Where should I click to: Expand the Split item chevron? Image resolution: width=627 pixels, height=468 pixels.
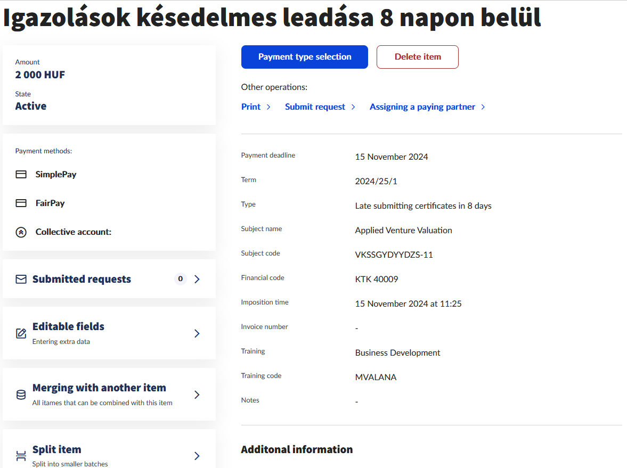tap(197, 456)
